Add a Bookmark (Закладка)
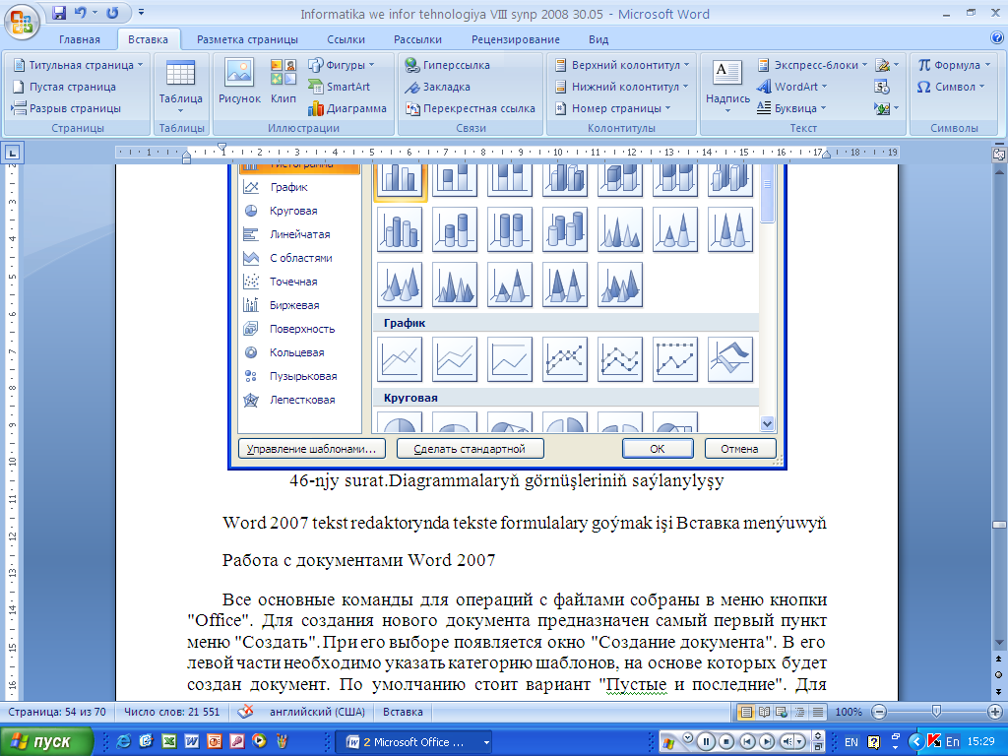The image size is (1008, 756). (437, 87)
